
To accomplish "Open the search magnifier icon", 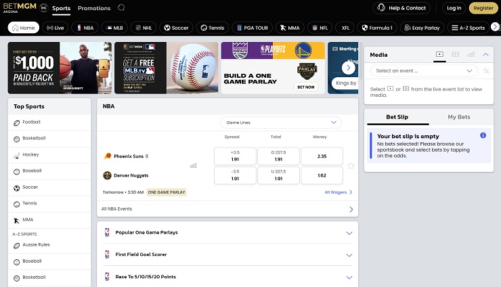I will click(x=121, y=7).
